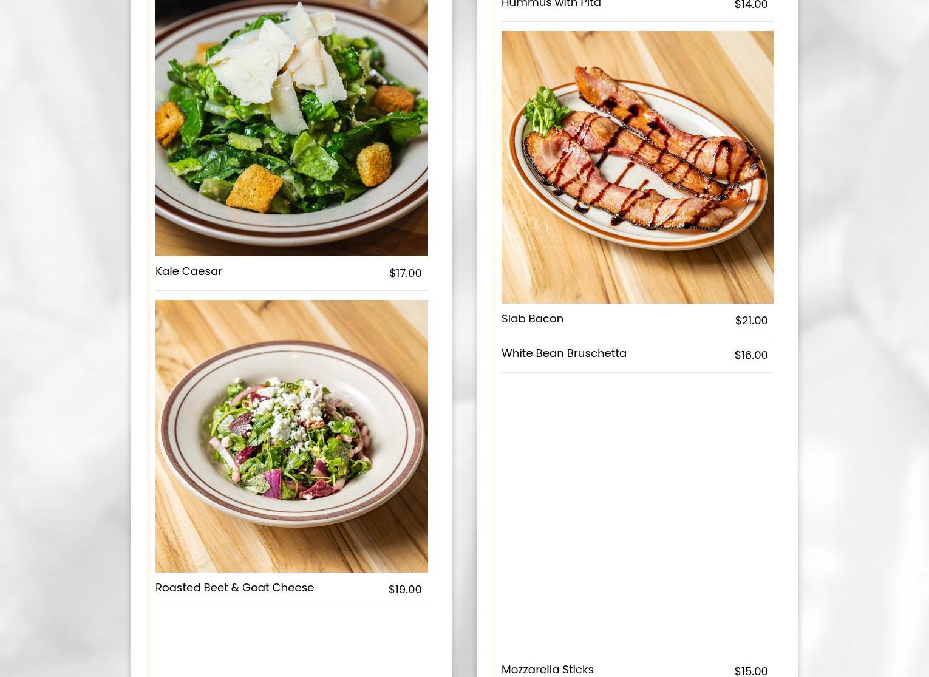This screenshot has width=929, height=677.
Task: Click the Slab Bacon item name
Action: (x=533, y=319)
